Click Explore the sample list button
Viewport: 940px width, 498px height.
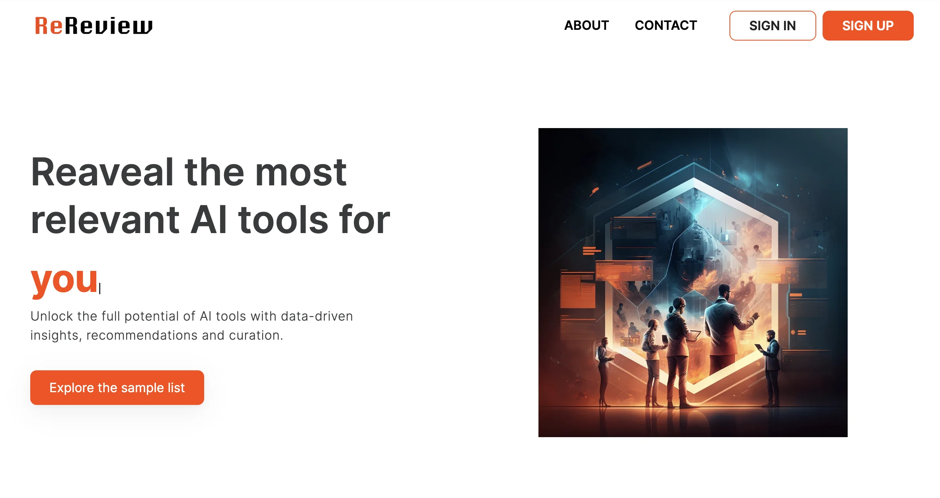tap(117, 387)
